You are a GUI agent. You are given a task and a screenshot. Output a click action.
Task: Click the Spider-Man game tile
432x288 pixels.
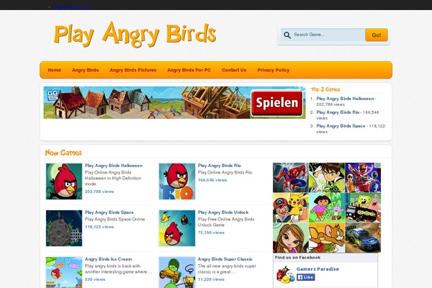(x=290, y=178)
